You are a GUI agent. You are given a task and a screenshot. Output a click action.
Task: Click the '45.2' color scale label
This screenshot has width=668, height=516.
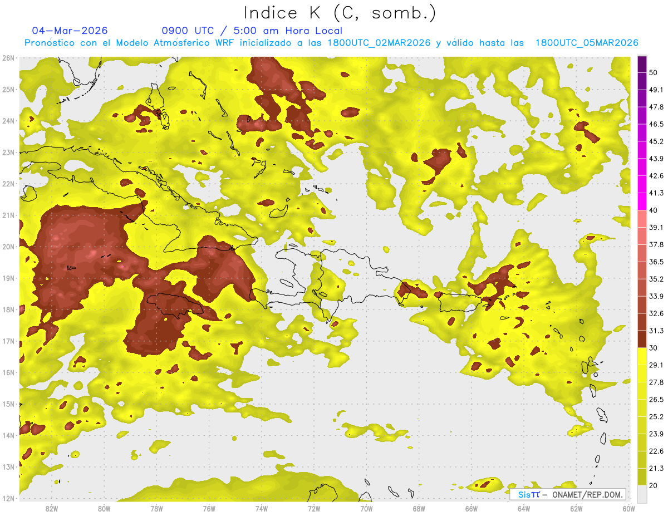pos(656,141)
